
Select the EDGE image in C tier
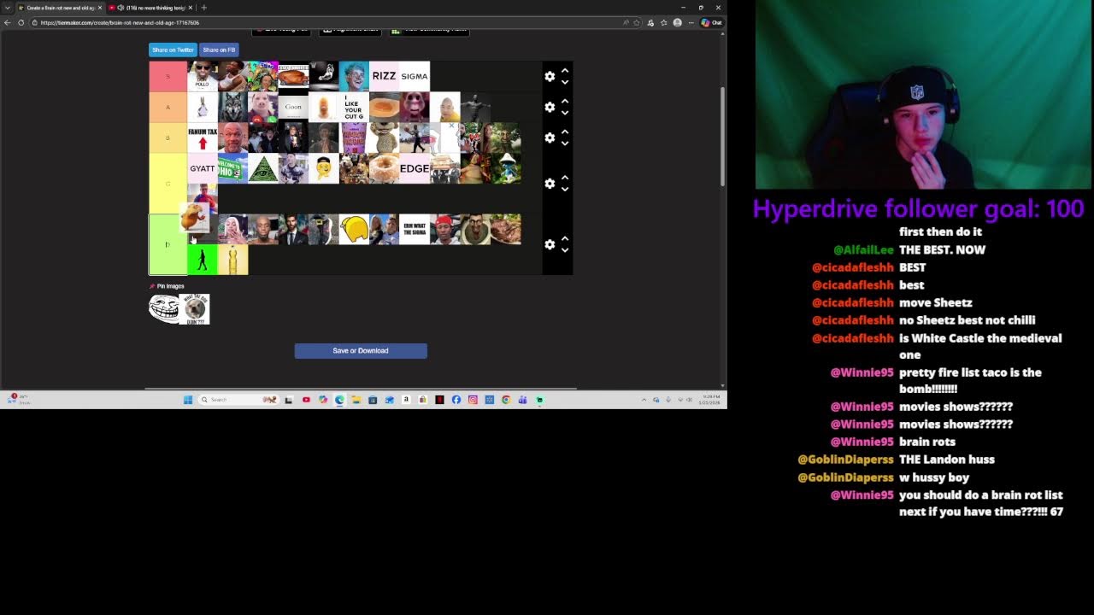(415, 168)
